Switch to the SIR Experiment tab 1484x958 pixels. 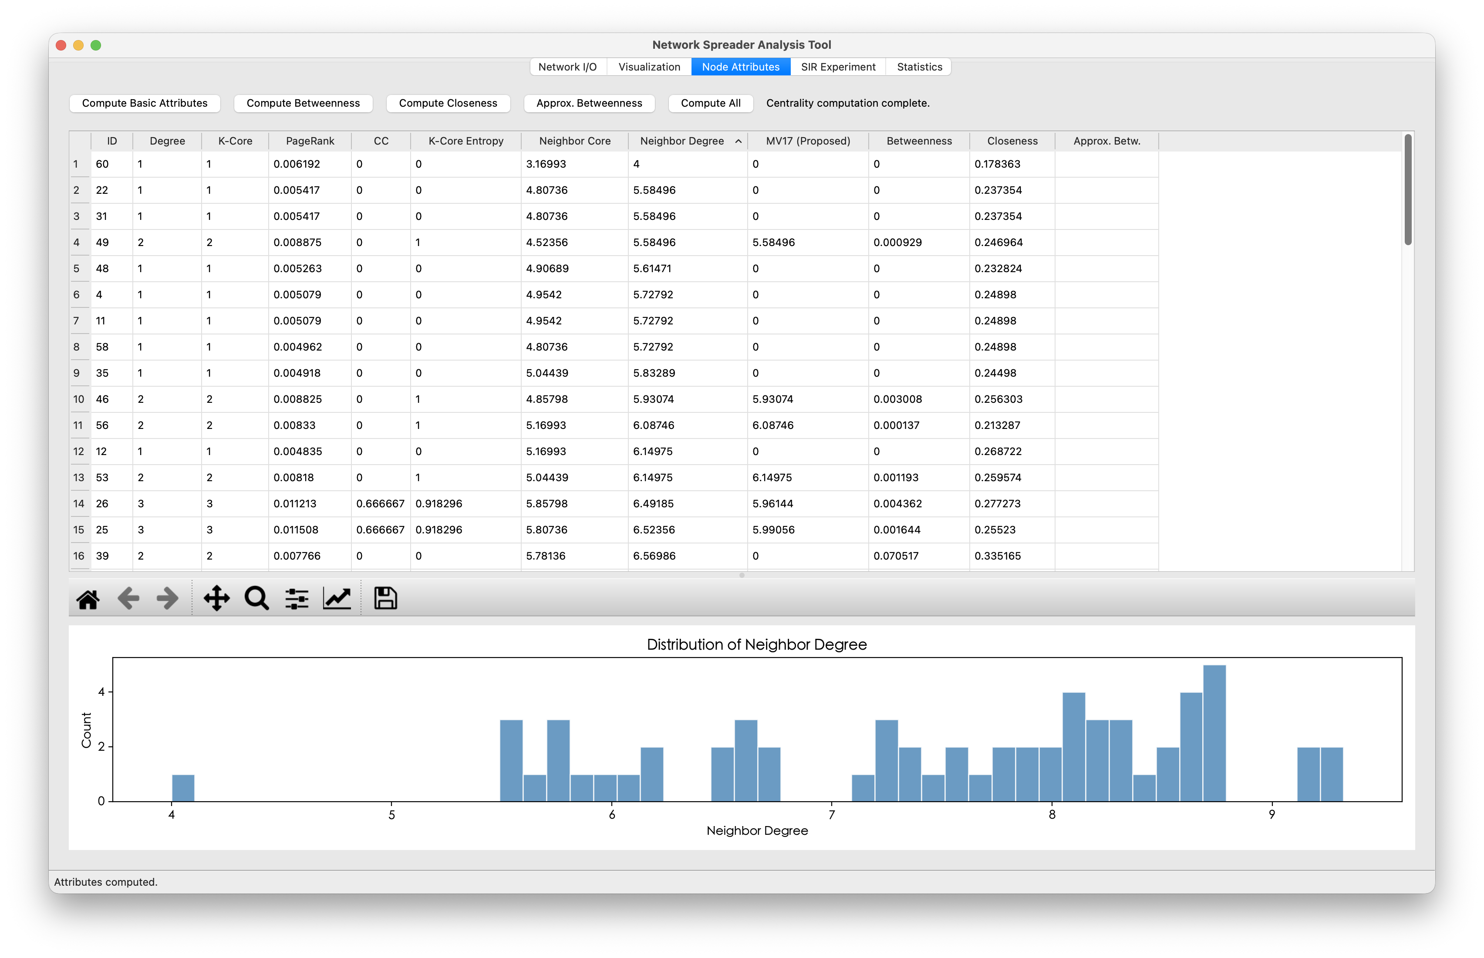pyautogui.click(x=838, y=67)
